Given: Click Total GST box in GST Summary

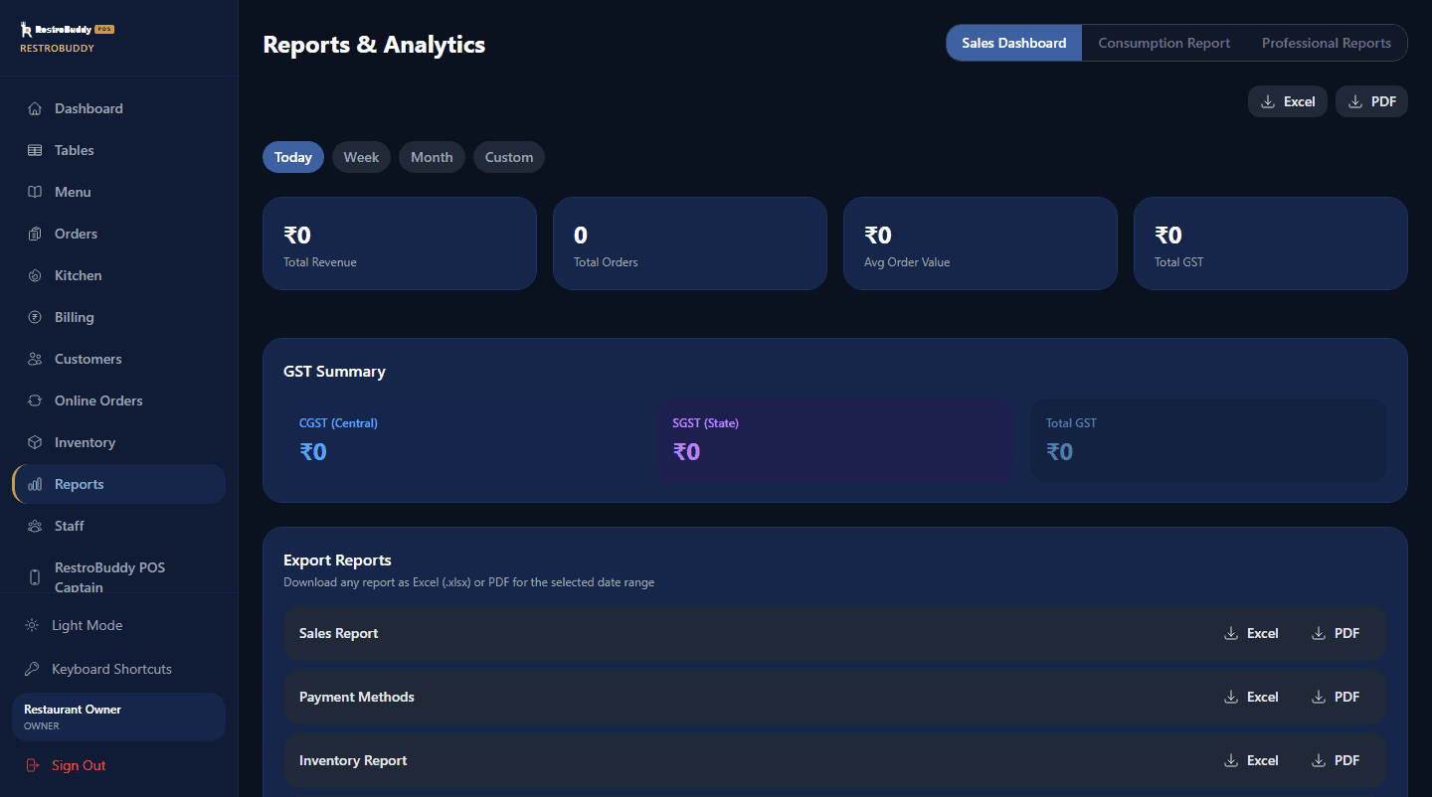Looking at the screenshot, I should click(1208, 440).
